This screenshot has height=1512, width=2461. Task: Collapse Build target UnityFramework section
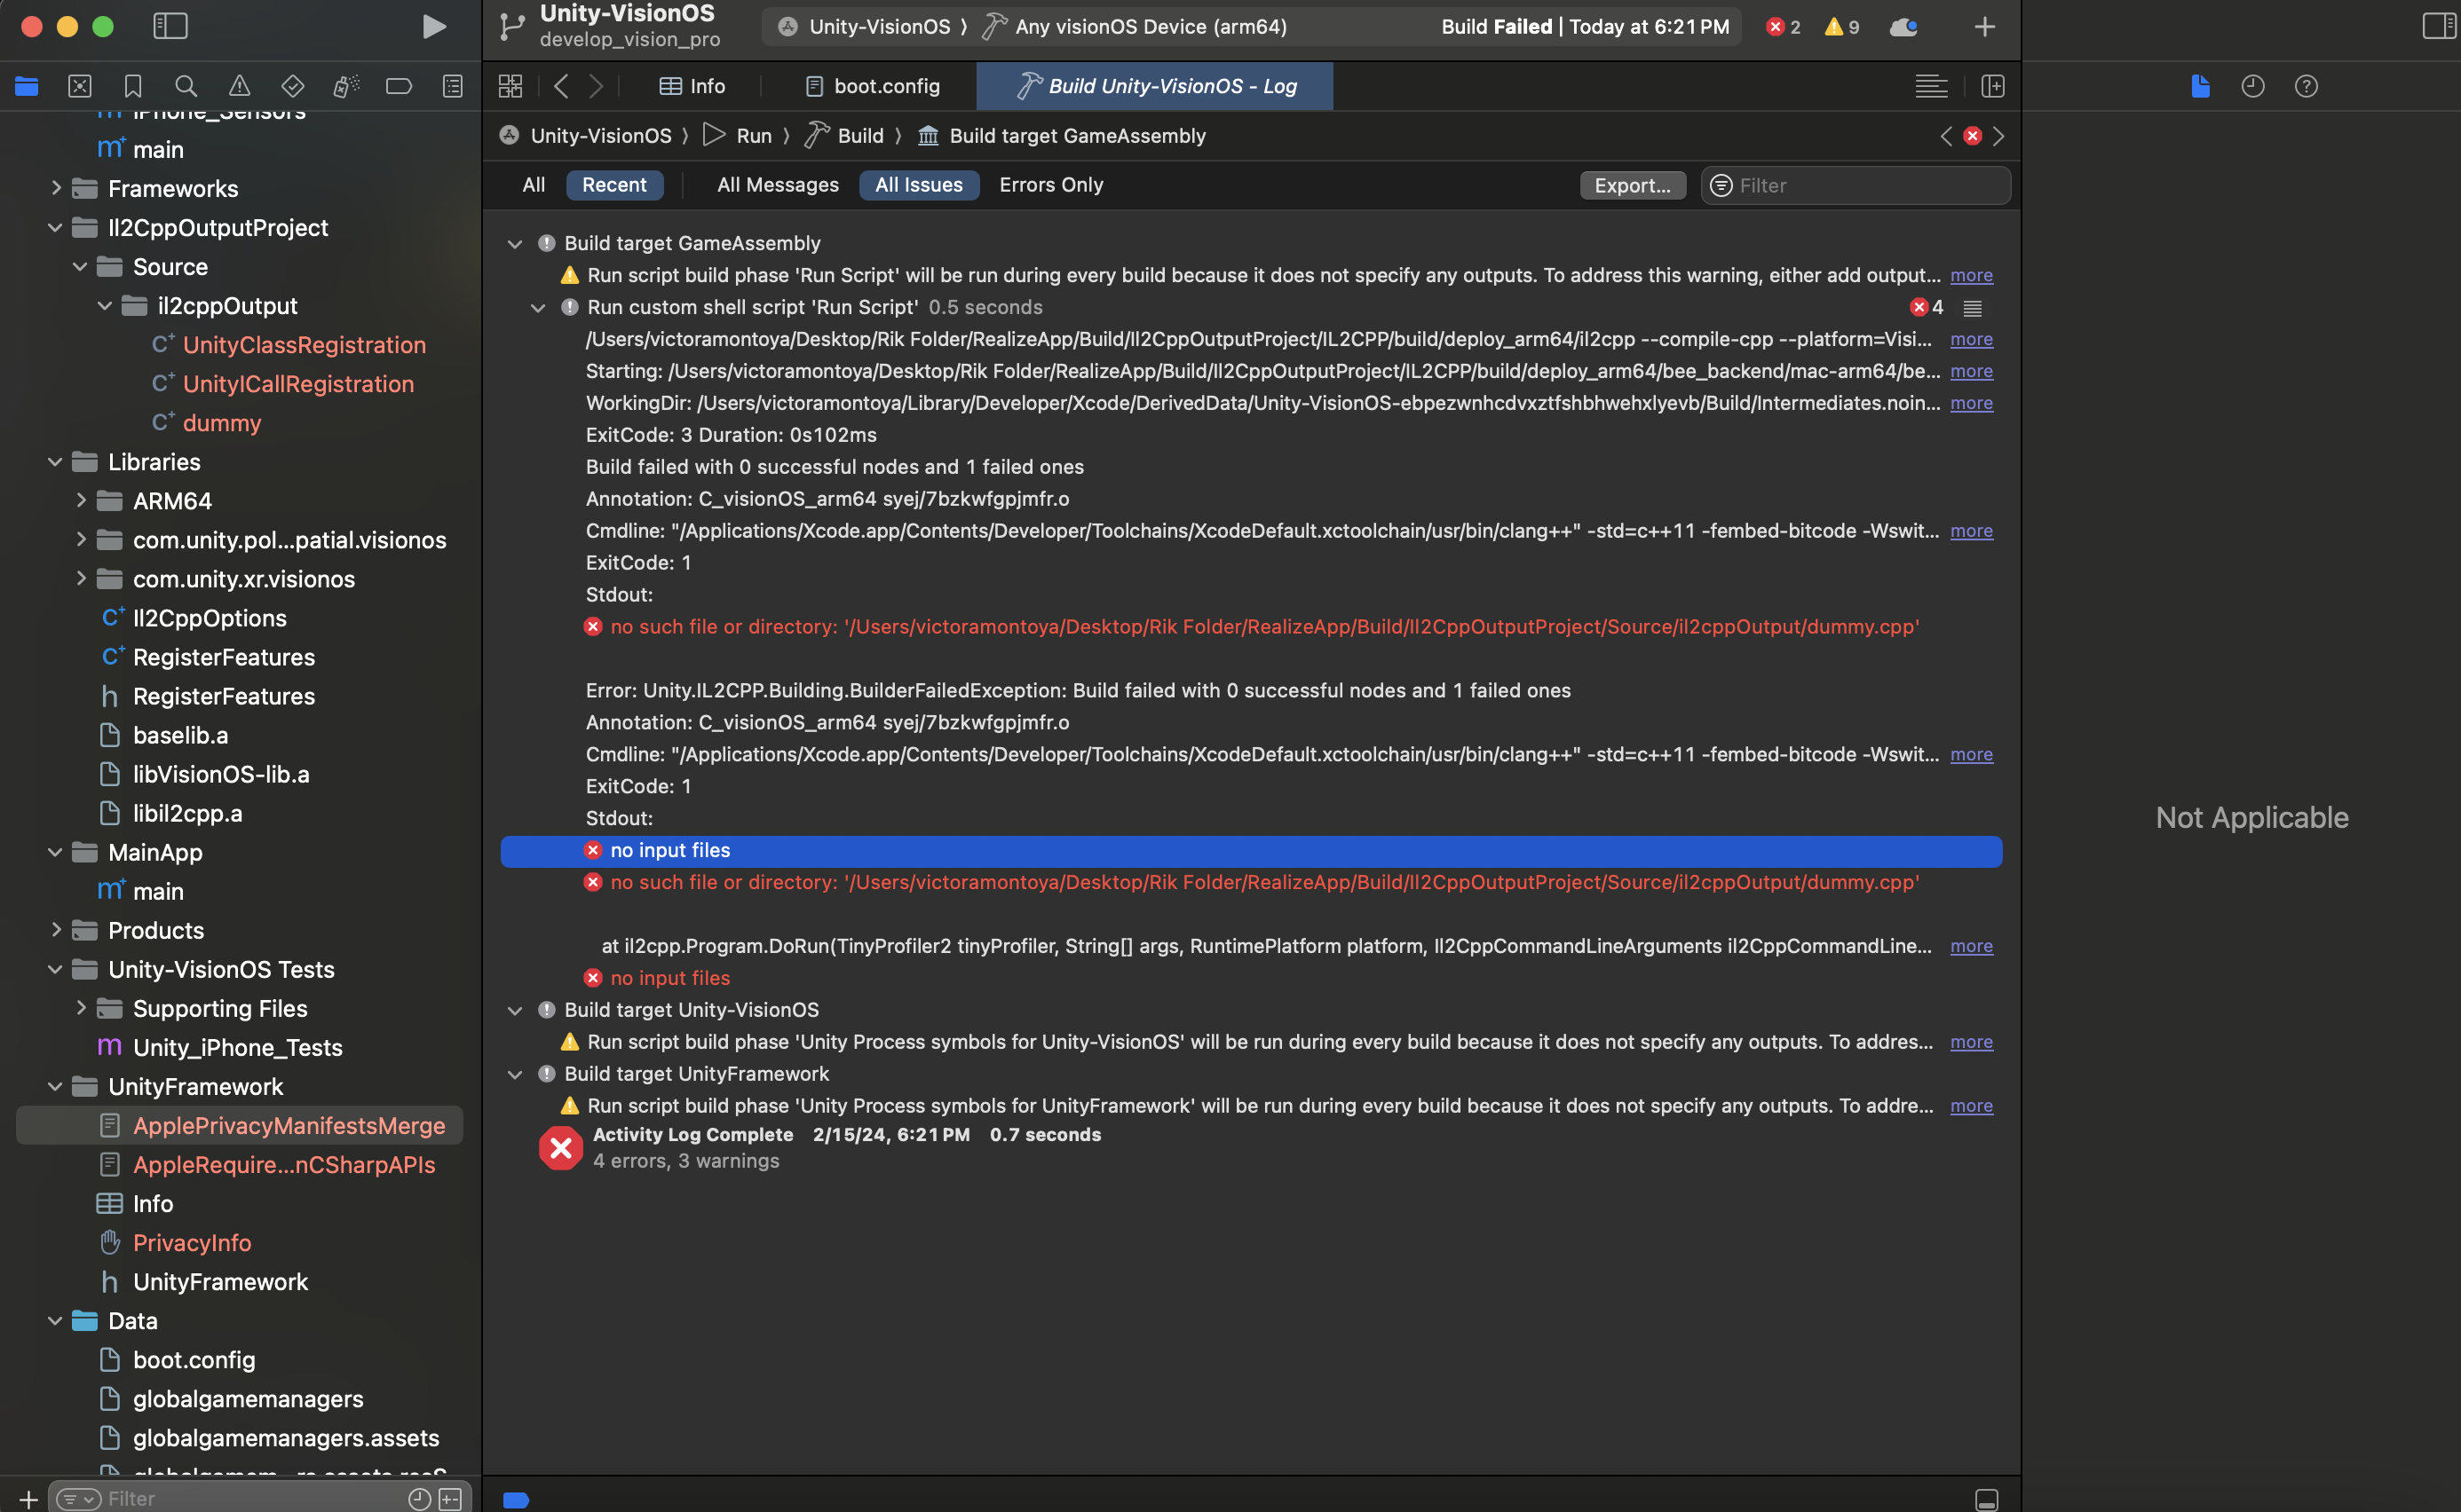tap(514, 1075)
